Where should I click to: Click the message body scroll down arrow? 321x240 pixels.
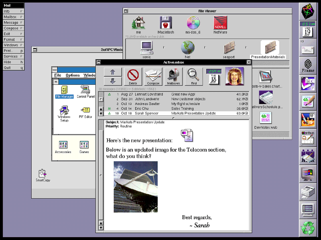pos(101,228)
